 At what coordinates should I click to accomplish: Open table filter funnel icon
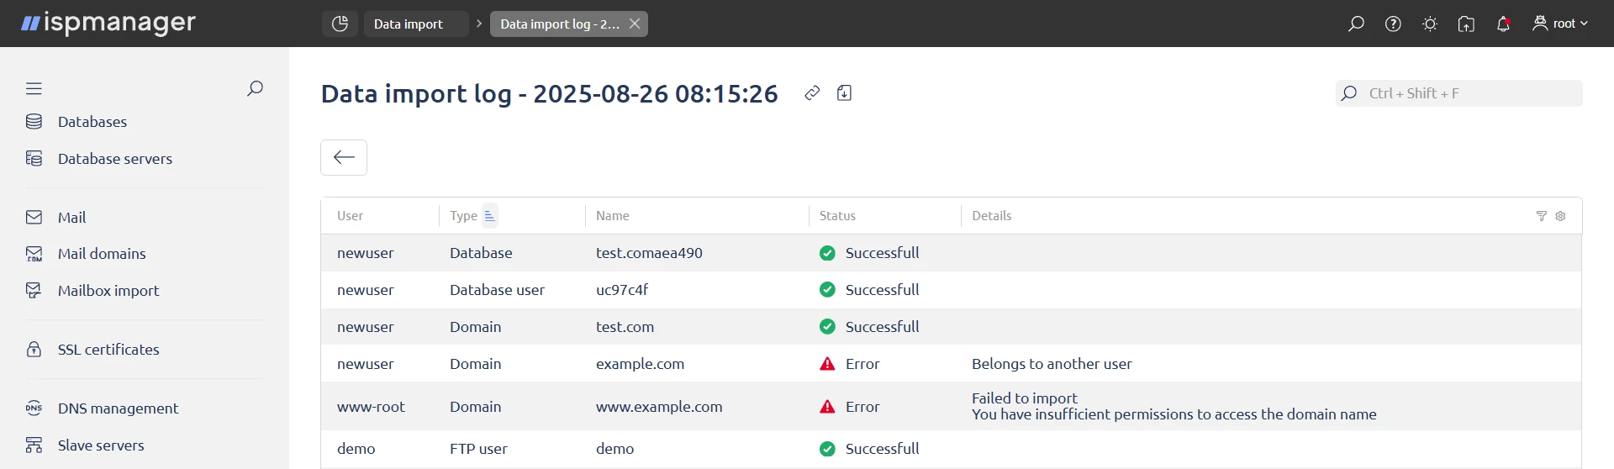point(1542,216)
